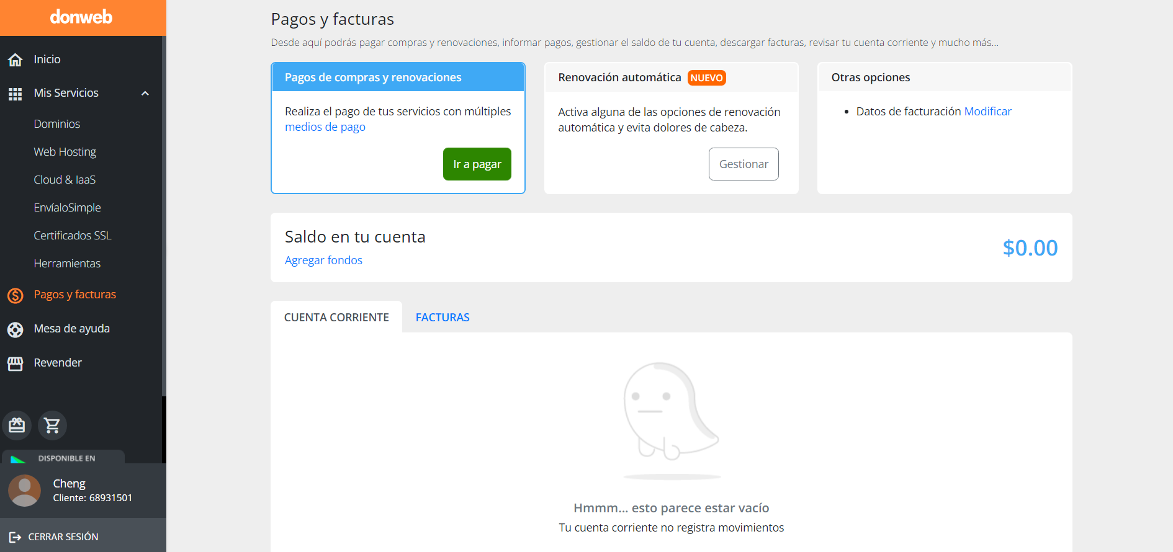Switch to the FACTURAS tab

[x=443, y=318]
